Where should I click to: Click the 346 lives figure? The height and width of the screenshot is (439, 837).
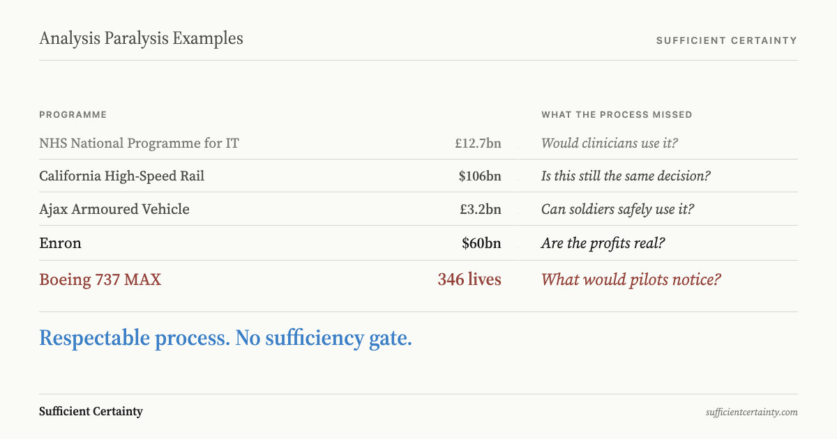469,279
